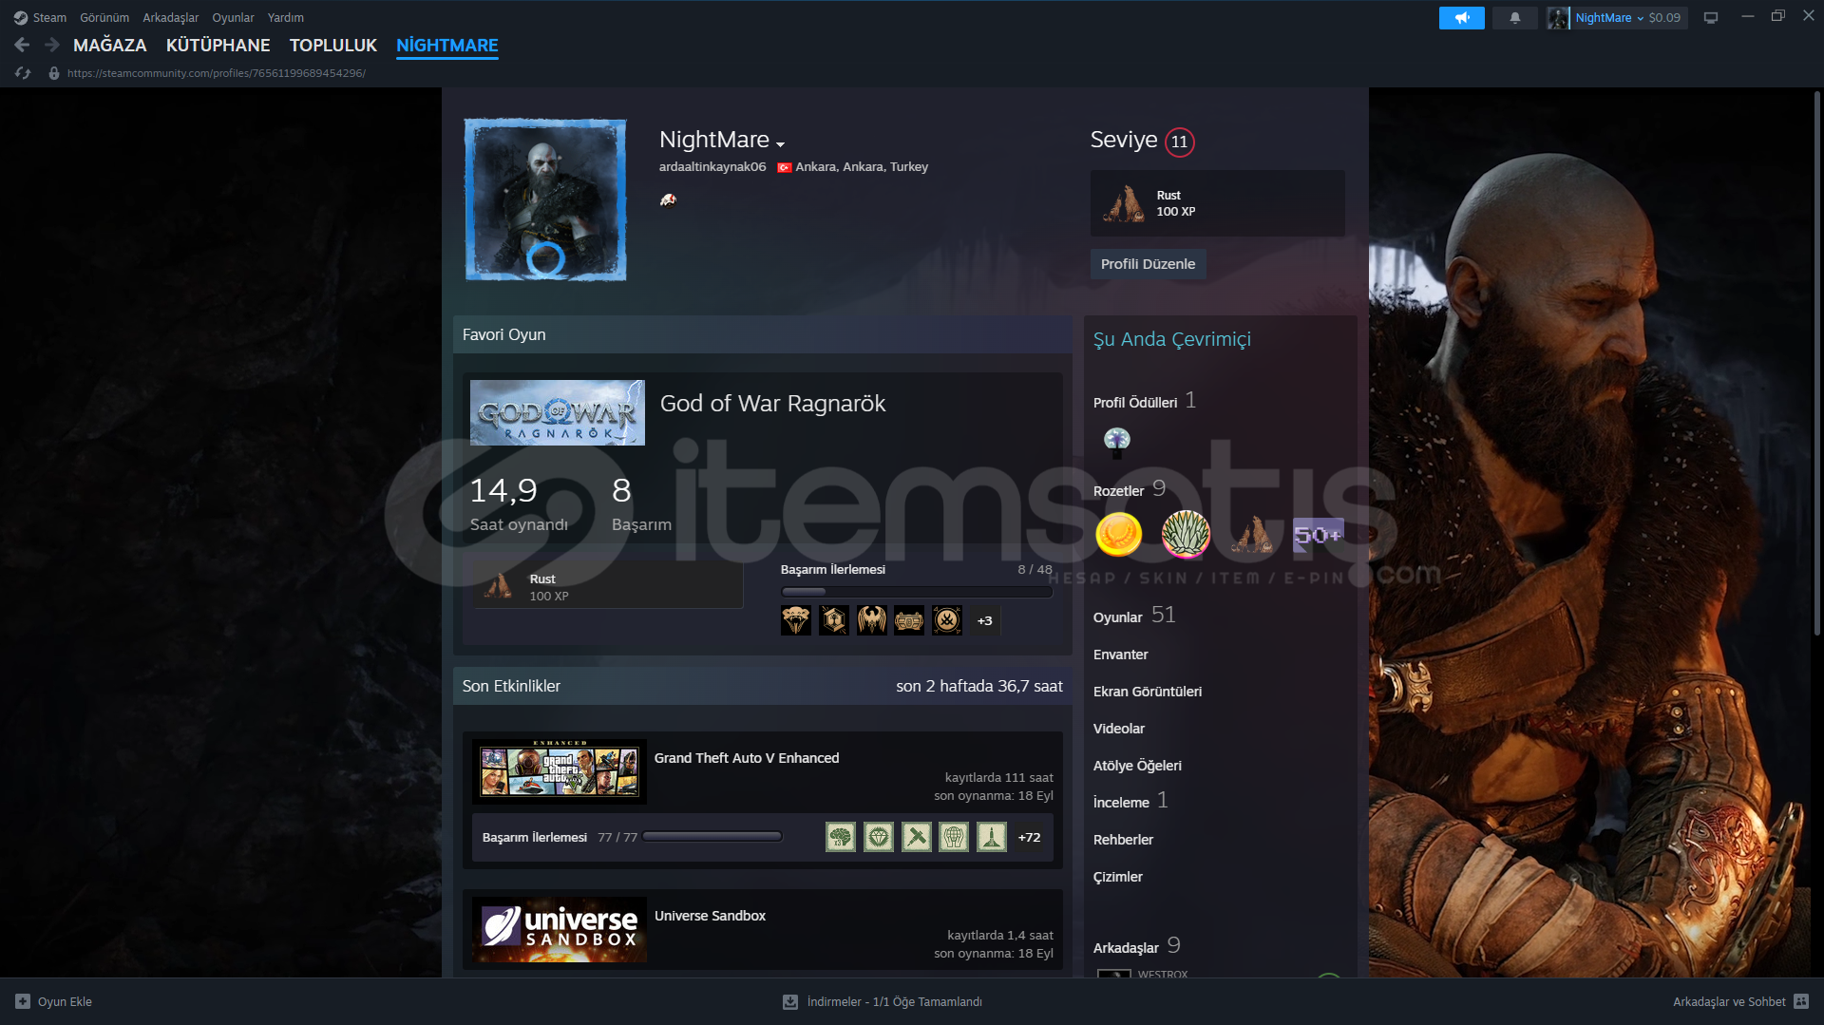Click fourth GTA V achievement icon

coord(954,837)
